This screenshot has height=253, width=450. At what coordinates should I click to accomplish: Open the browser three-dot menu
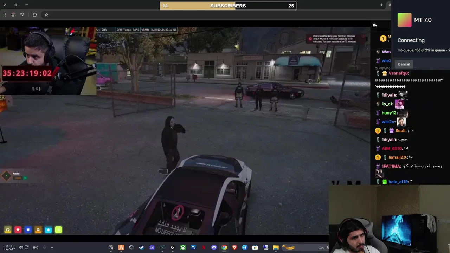[5, 15]
